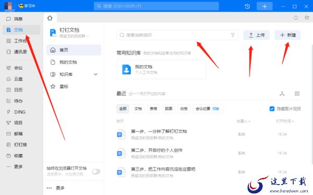Image resolution: width=313 pixels, height=195 pixels.
Task: Sort by 创建人 column dropdown
Action: click(244, 121)
